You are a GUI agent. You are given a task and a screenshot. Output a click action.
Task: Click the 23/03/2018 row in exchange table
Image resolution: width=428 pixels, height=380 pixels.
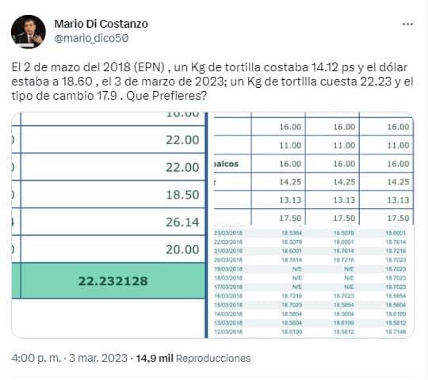point(310,233)
